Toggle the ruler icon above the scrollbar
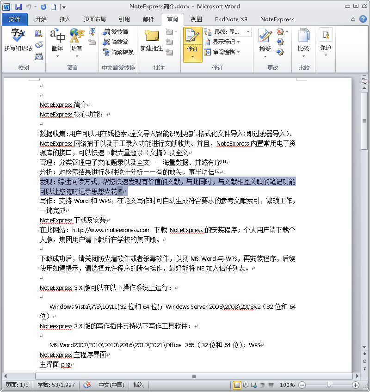This screenshot has width=370, height=392. click(364, 81)
